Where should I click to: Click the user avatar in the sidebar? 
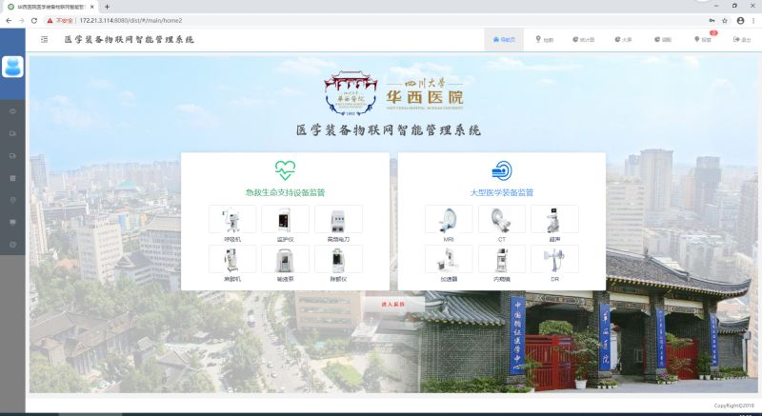[12, 67]
